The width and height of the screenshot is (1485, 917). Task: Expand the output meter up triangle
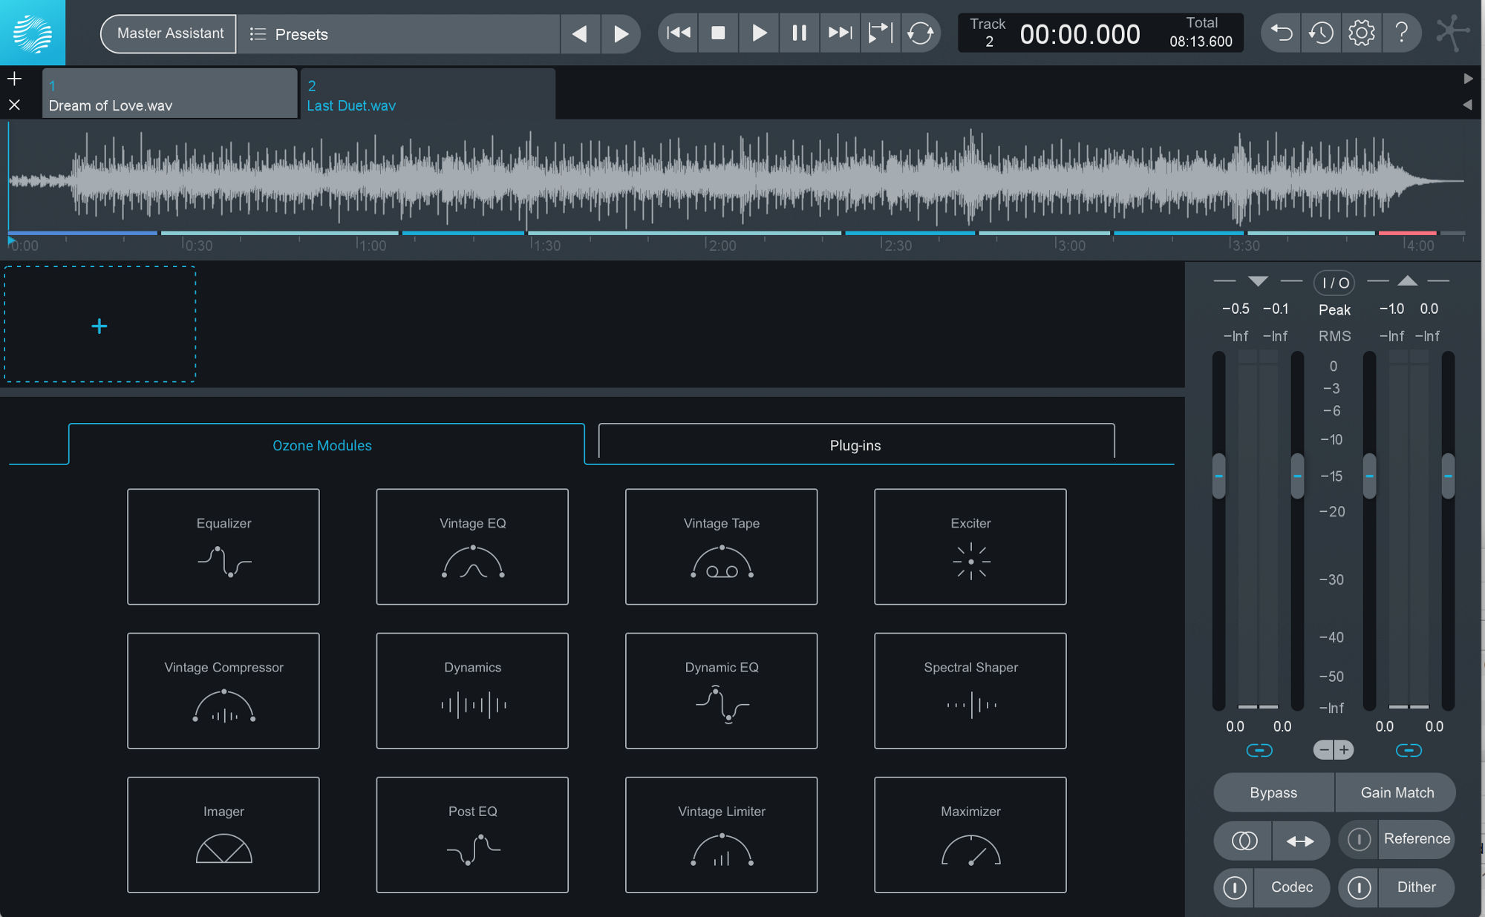coord(1407,281)
